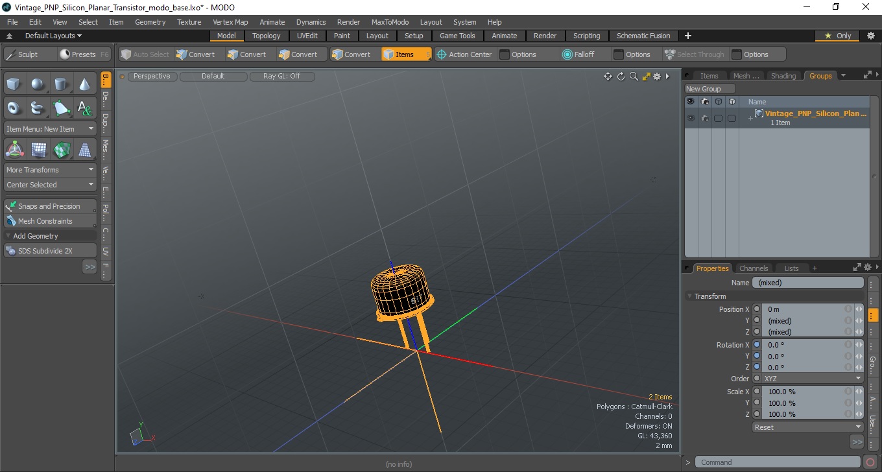The width and height of the screenshot is (882, 472).
Task: Select the Torus primitive tool
Action: coord(15,108)
